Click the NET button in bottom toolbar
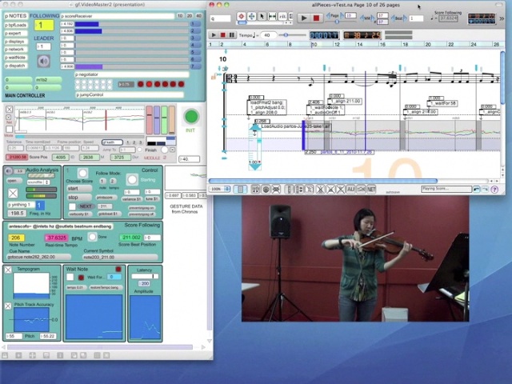This screenshot has height=384, width=512. (x=371, y=190)
